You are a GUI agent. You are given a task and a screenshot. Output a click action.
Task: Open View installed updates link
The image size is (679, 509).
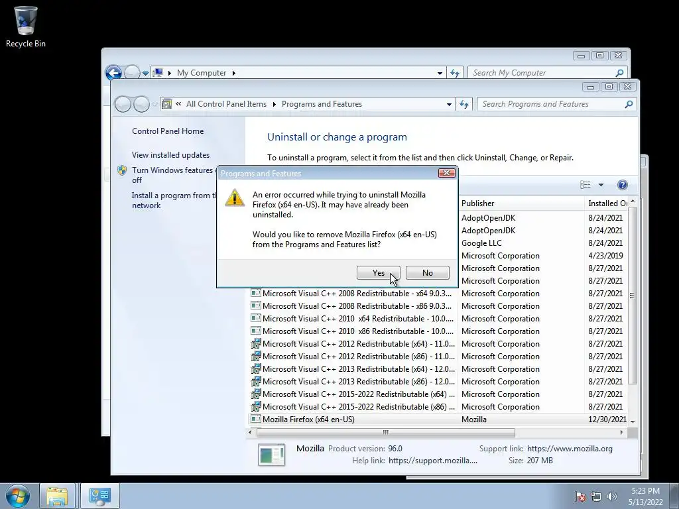pyautogui.click(x=170, y=155)
